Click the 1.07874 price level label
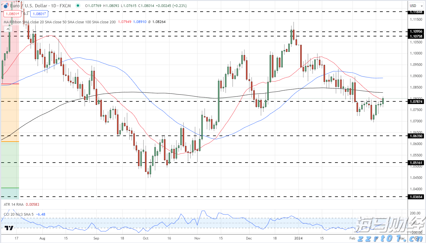 [416, 102]
